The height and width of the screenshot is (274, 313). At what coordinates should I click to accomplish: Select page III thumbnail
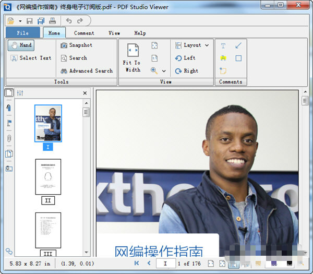point(48,230)
